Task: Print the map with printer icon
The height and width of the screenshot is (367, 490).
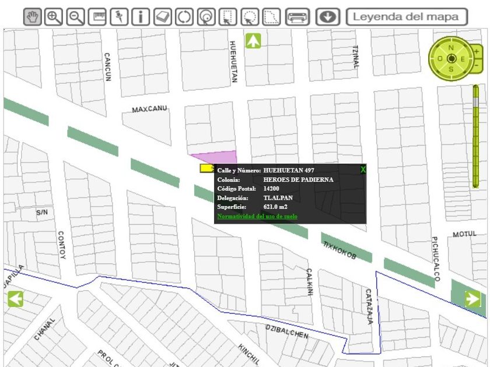Action: click(297, 17)
